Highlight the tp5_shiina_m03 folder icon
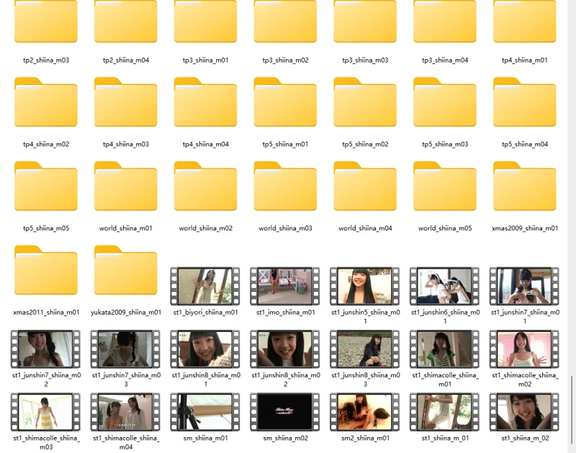The image size is (576, 453). coord(445,102)
